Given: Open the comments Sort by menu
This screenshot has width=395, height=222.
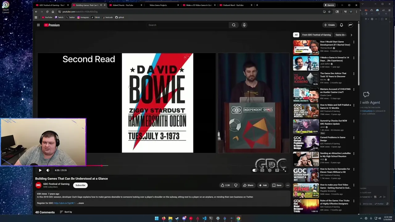Looking at the screenshot, I should [x=66, y=212].
